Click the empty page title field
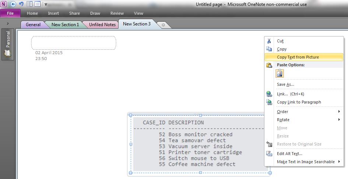Screen dimensions: 348x179 tap(74, 43)
